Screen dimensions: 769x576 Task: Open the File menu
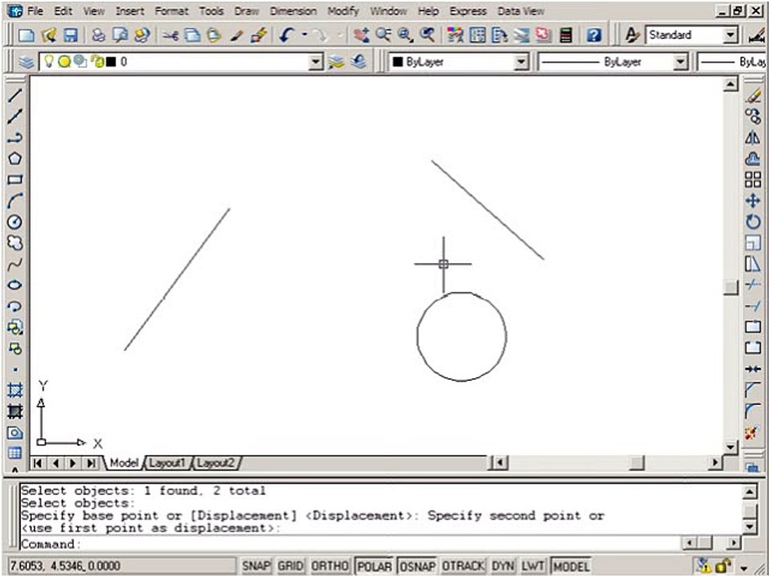(34, 10)
